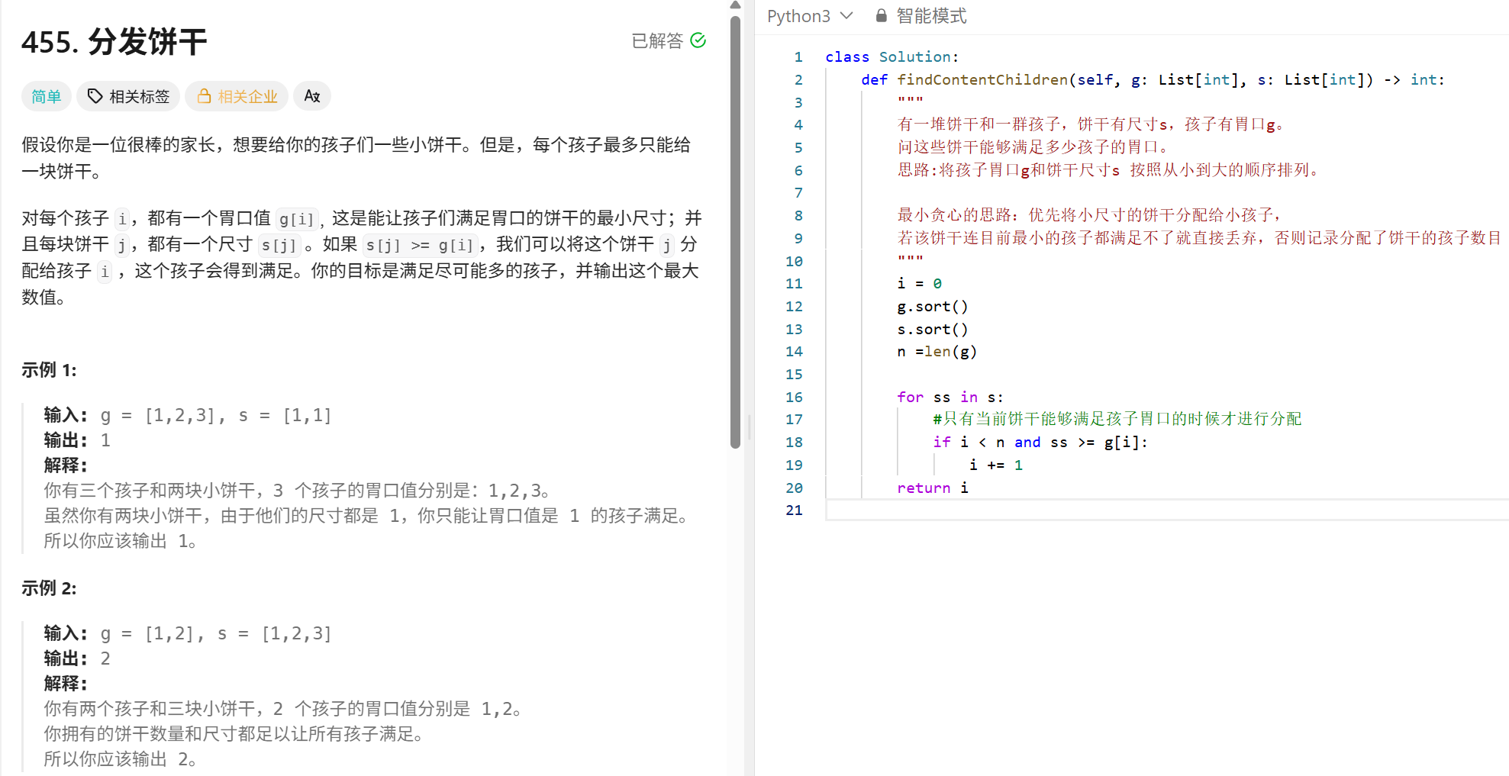1509x776 pixels.
Task: Click the problem title 455. 分发饼干
Action: pos(113,43)
